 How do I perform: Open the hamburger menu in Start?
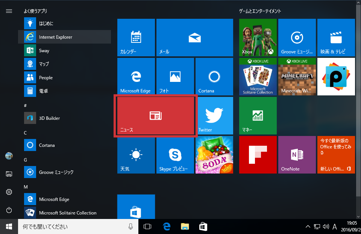pos(9,11)
